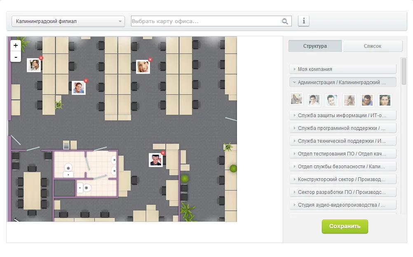The height and width of the screenshot is (257, 413).
Task: Click the map zoom in plus button
Action: point(16,45)
